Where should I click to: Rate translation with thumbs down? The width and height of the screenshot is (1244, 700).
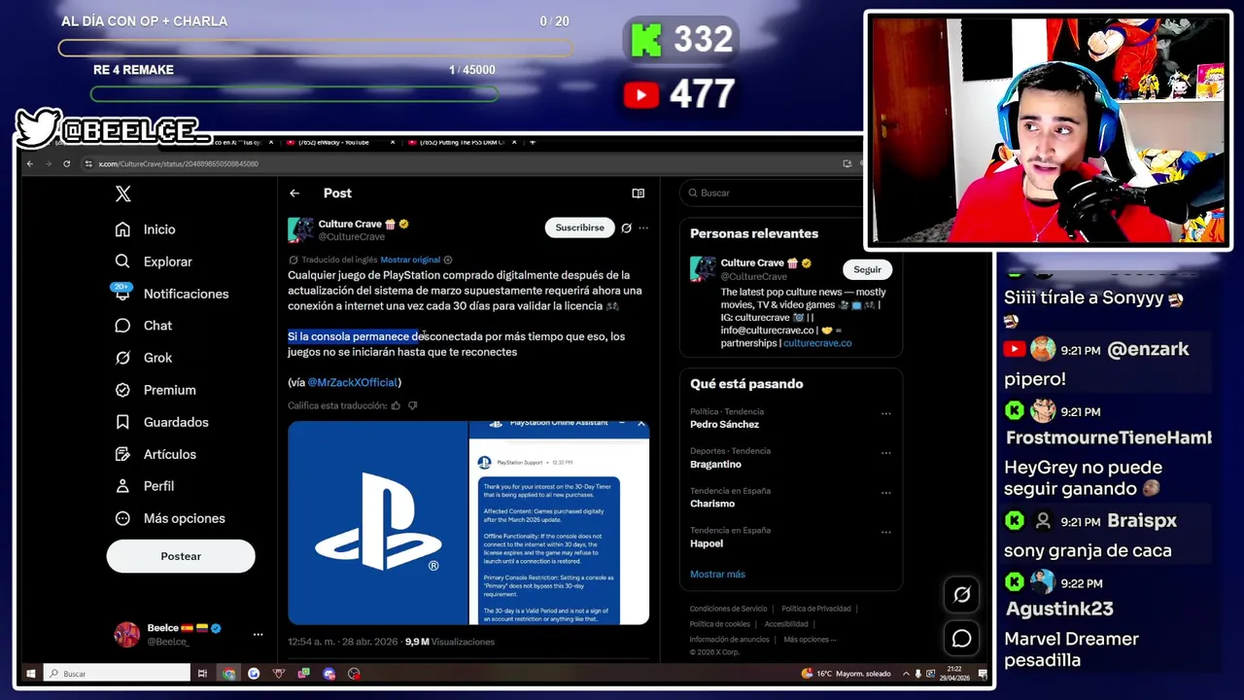point(412,405)
